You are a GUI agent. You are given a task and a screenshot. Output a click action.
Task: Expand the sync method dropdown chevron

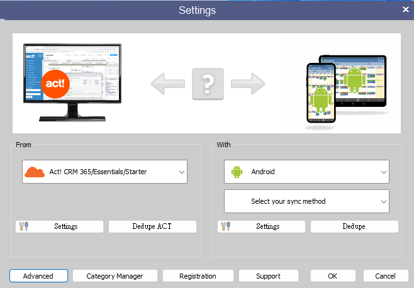[384, 202]
